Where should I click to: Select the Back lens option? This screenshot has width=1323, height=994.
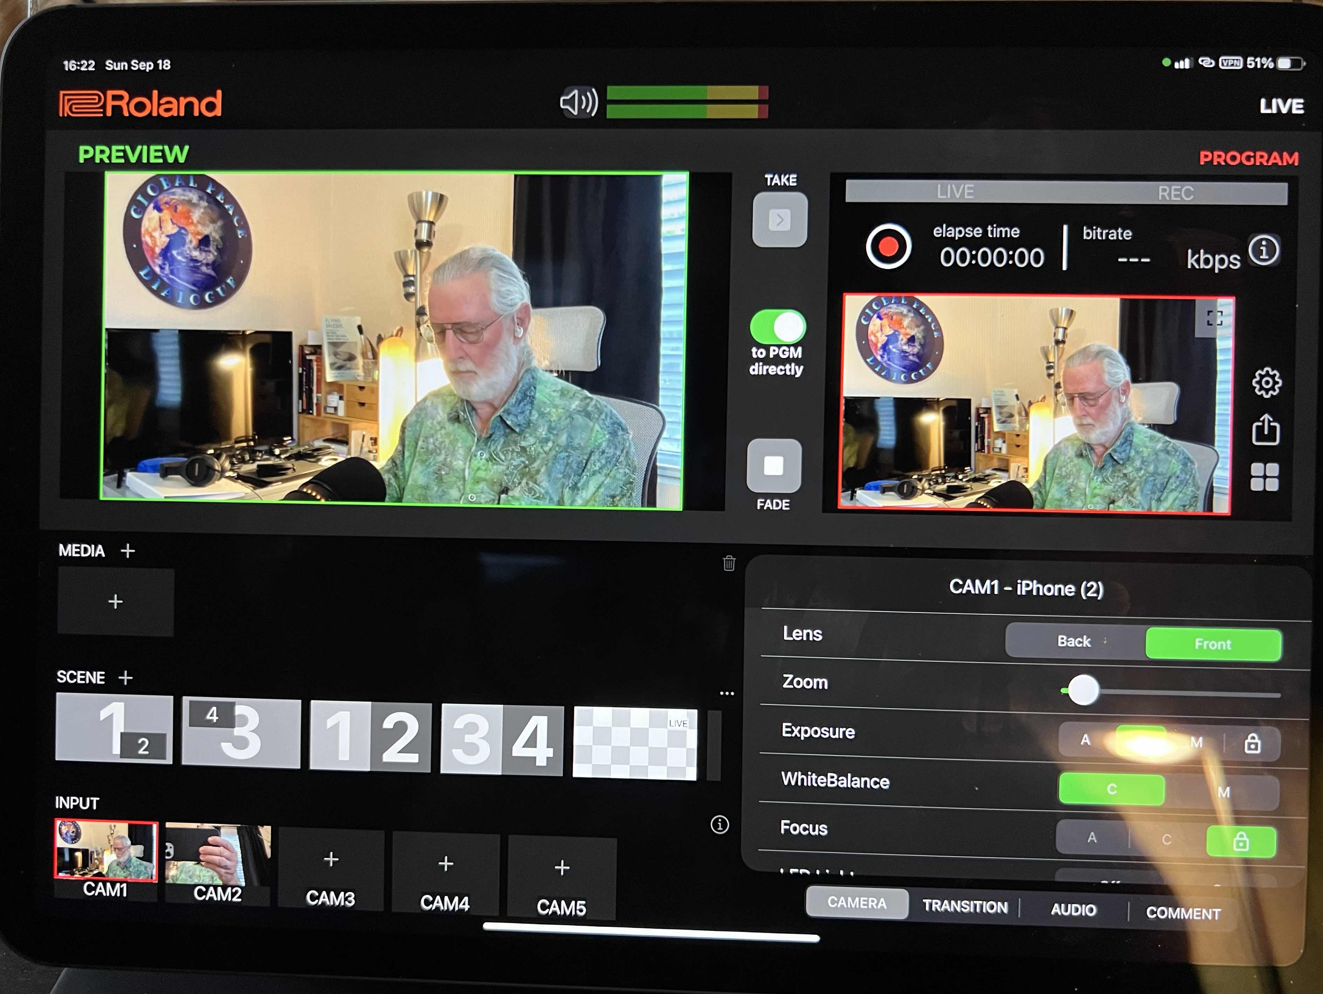click(1074, 641)
